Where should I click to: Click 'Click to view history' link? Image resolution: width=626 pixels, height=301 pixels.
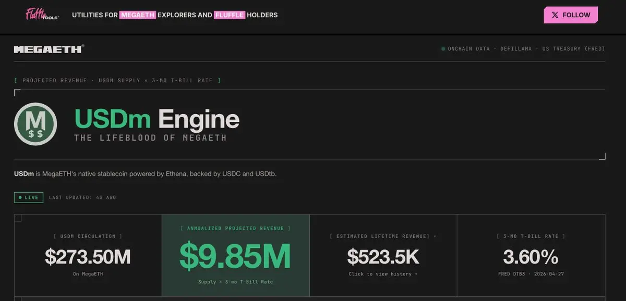click(x=383, y=274)
